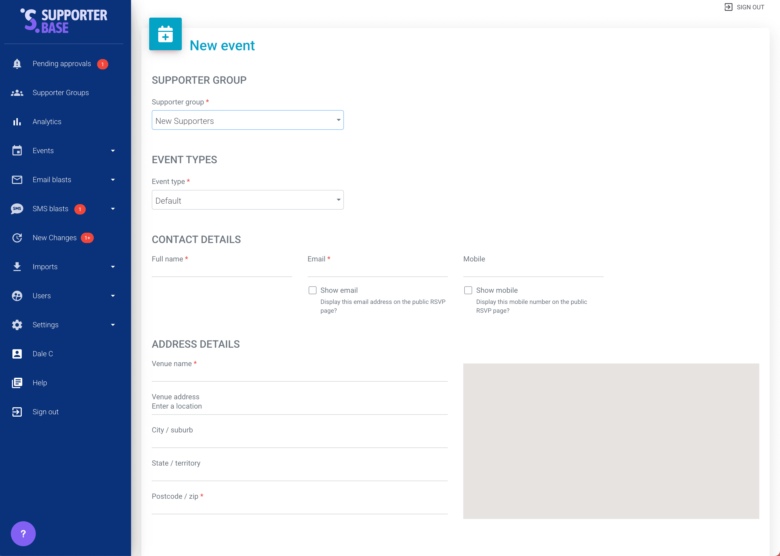Viewport: 780px width, 556px height.
Task: Click the Imports download icon
Action: click(x=17, y=267)
